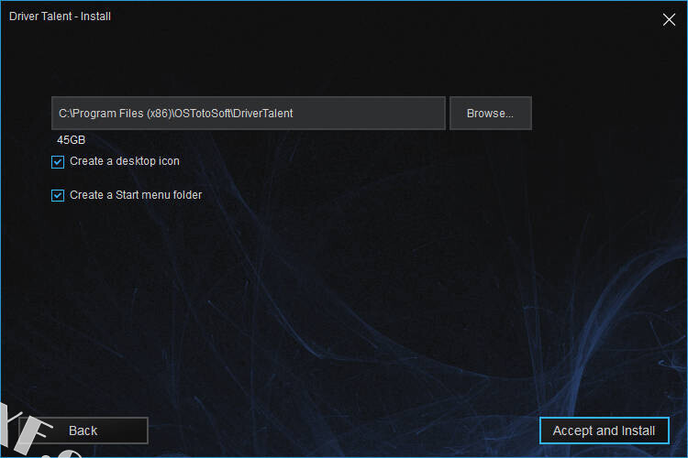Open Browse to choose install folder
The image size is (688, 458).
[x=490, y=113]
